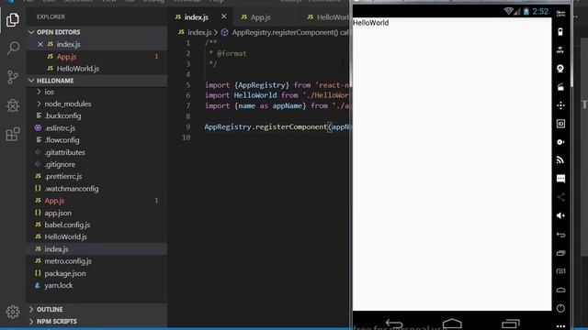The image size is (588, 330).
Task: Open the Explorer view in activity bar
Action: [13, 19]
